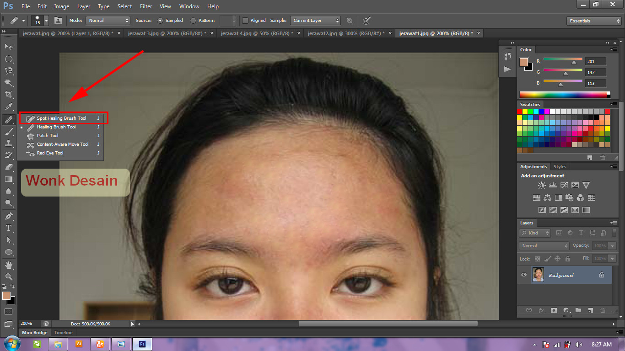Choose Patch Tool from flyout
The width and height of the screenshot is (625, 351).
tap(48, 136)
